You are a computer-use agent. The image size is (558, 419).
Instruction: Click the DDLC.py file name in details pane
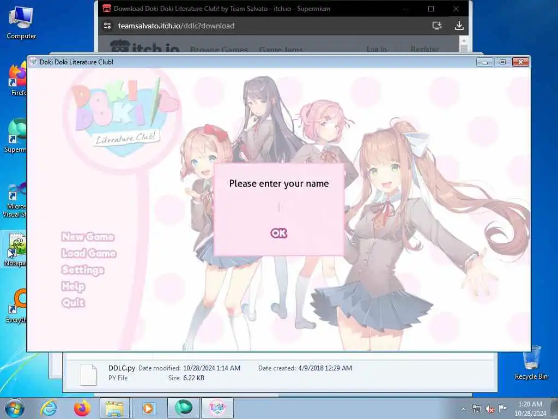click(x=122, y=368)
